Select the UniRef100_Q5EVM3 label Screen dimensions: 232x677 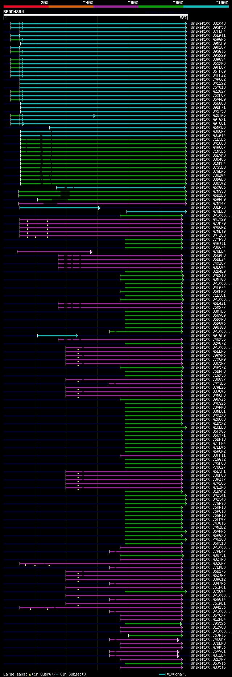208,155
